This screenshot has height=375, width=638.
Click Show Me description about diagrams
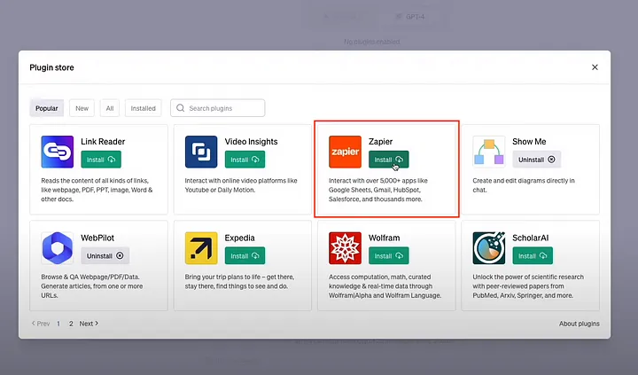coord(524,185)
